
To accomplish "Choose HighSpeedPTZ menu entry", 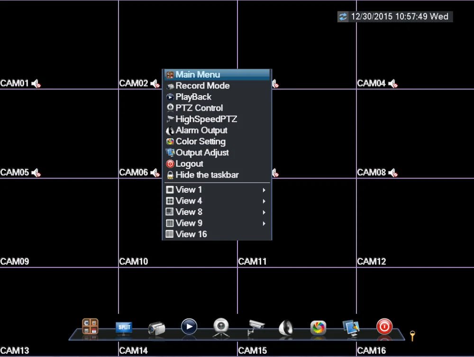I will 217,119.
